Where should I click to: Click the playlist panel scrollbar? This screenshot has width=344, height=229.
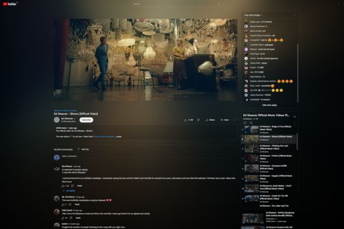point(297,141)
